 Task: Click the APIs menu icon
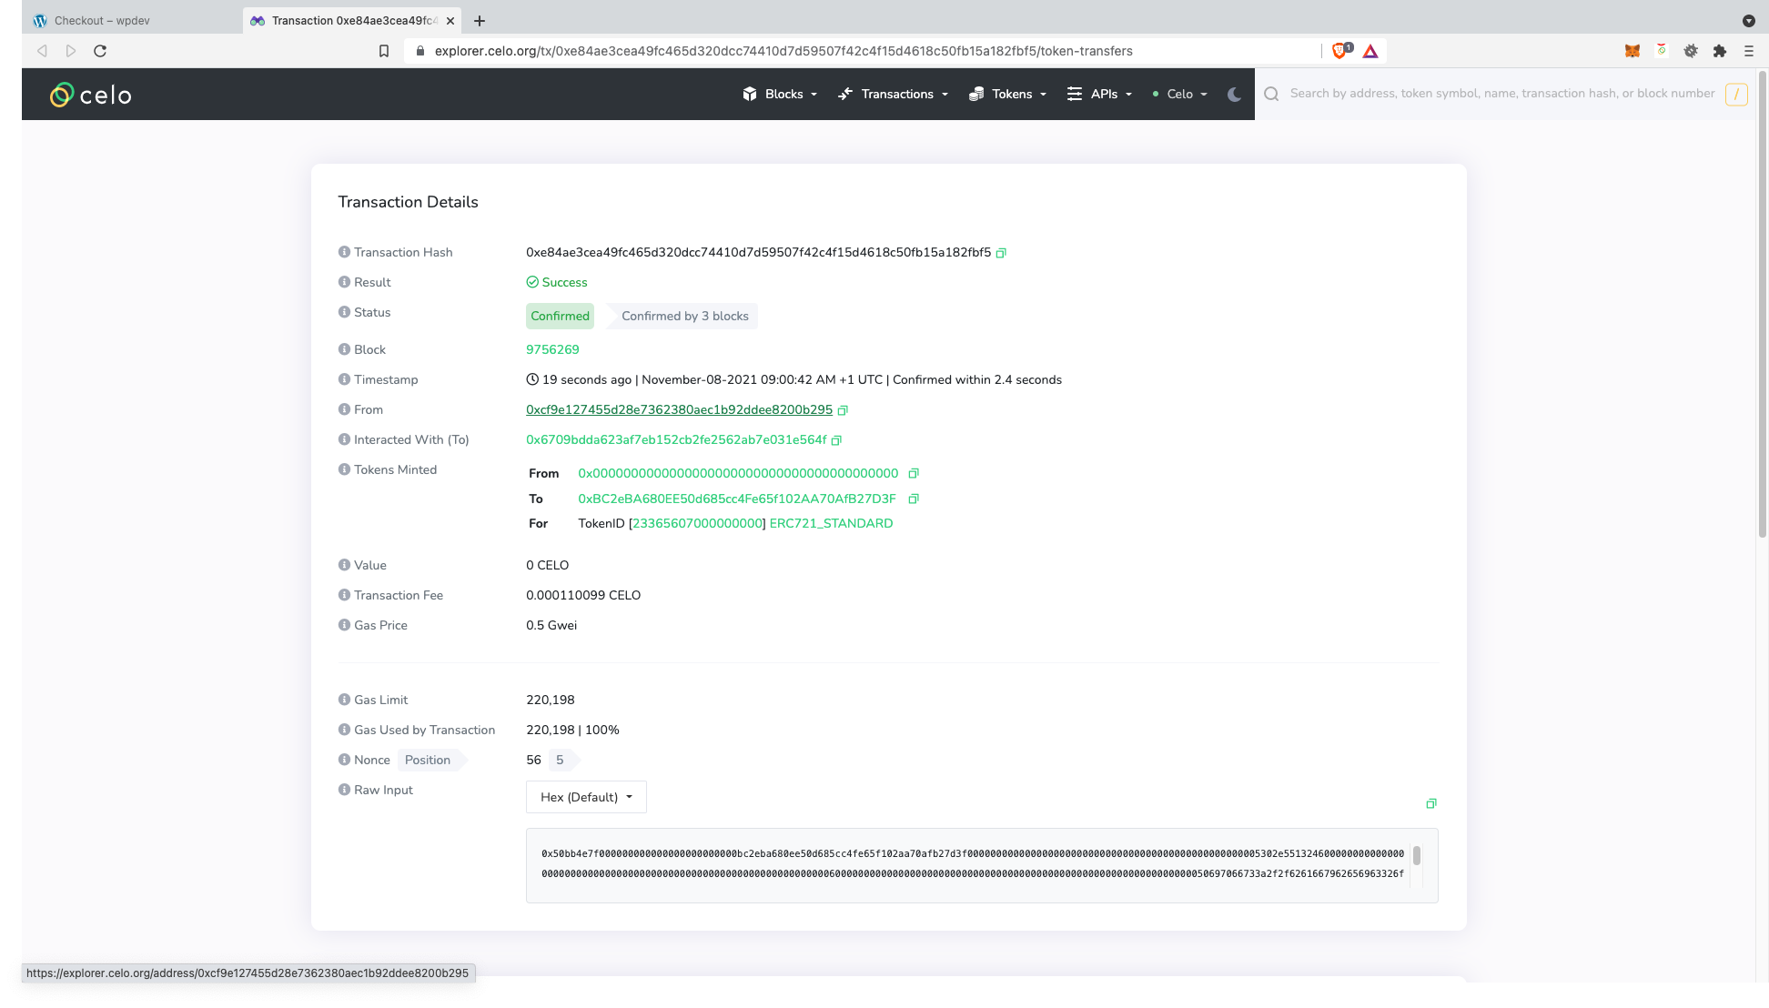[x=1074, y=94]
